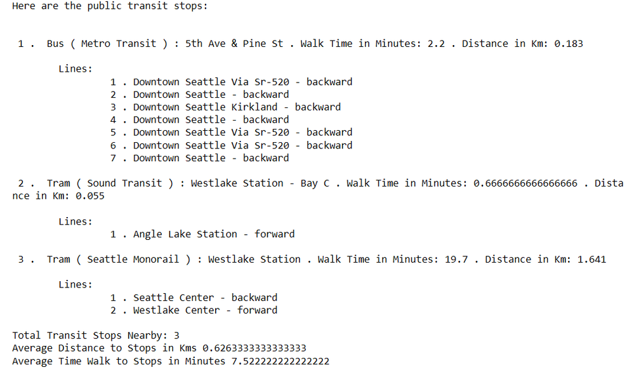Select the 'nce in Km: 0.055' wrapped text

(58, 195)
